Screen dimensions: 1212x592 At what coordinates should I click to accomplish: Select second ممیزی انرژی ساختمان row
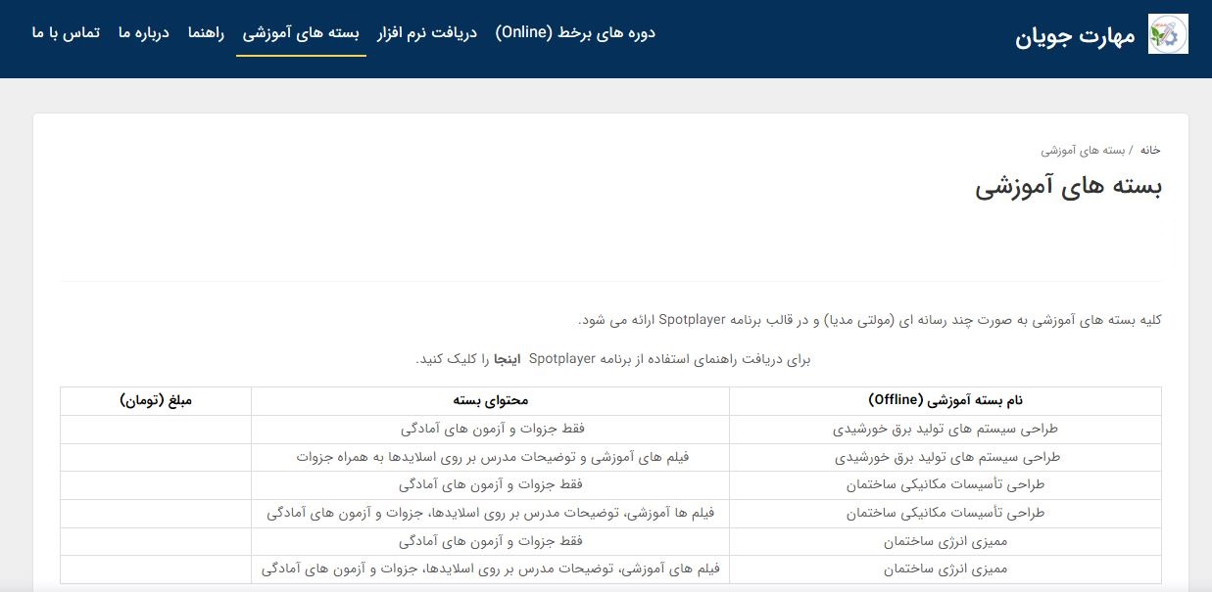[x=611, y=569]
